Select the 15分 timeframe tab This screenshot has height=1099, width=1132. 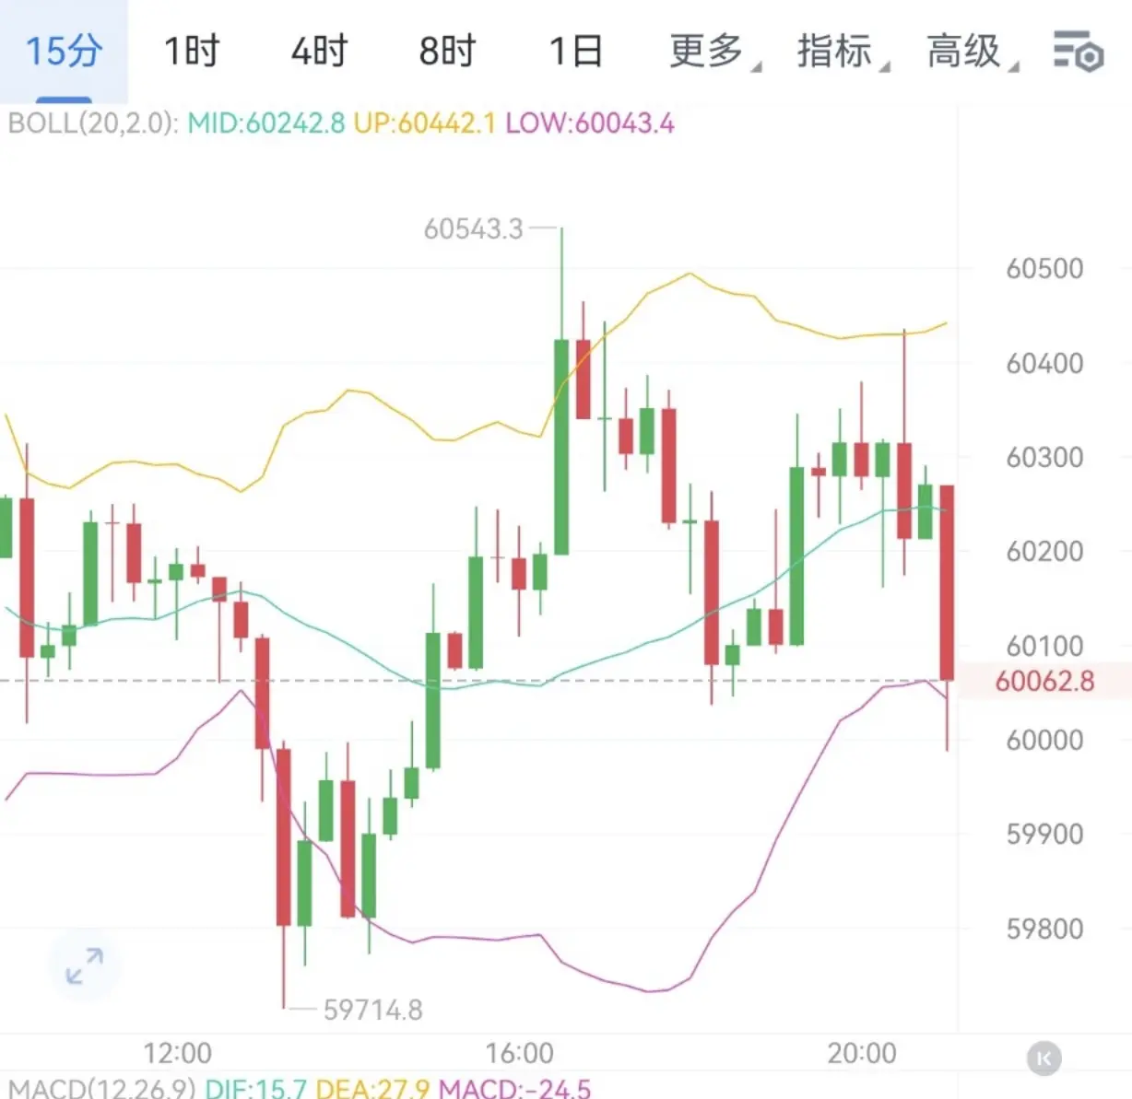[x=64, y=52]
